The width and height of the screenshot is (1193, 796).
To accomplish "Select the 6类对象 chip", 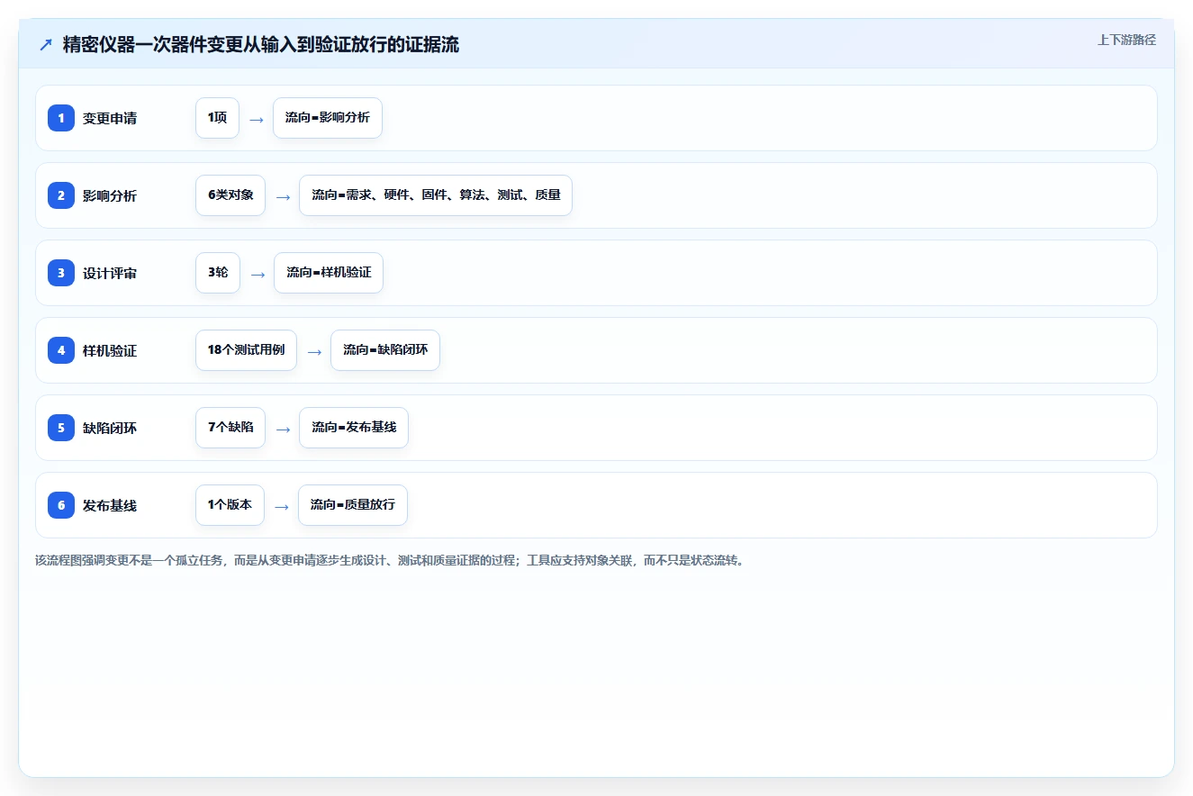I will click(230, 195).
